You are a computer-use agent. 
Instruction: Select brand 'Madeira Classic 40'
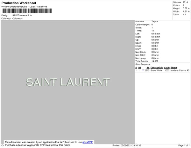(x=180, y=70)
